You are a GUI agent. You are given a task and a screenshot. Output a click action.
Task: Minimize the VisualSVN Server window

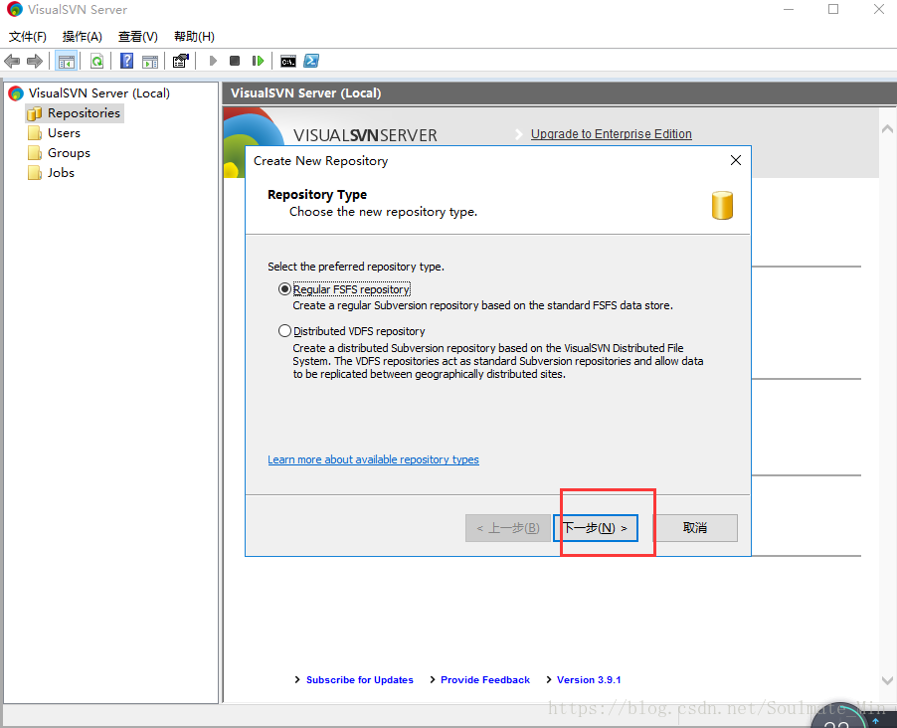[789, 9]
